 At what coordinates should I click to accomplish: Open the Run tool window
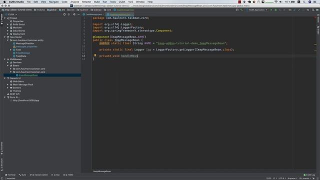55,175
